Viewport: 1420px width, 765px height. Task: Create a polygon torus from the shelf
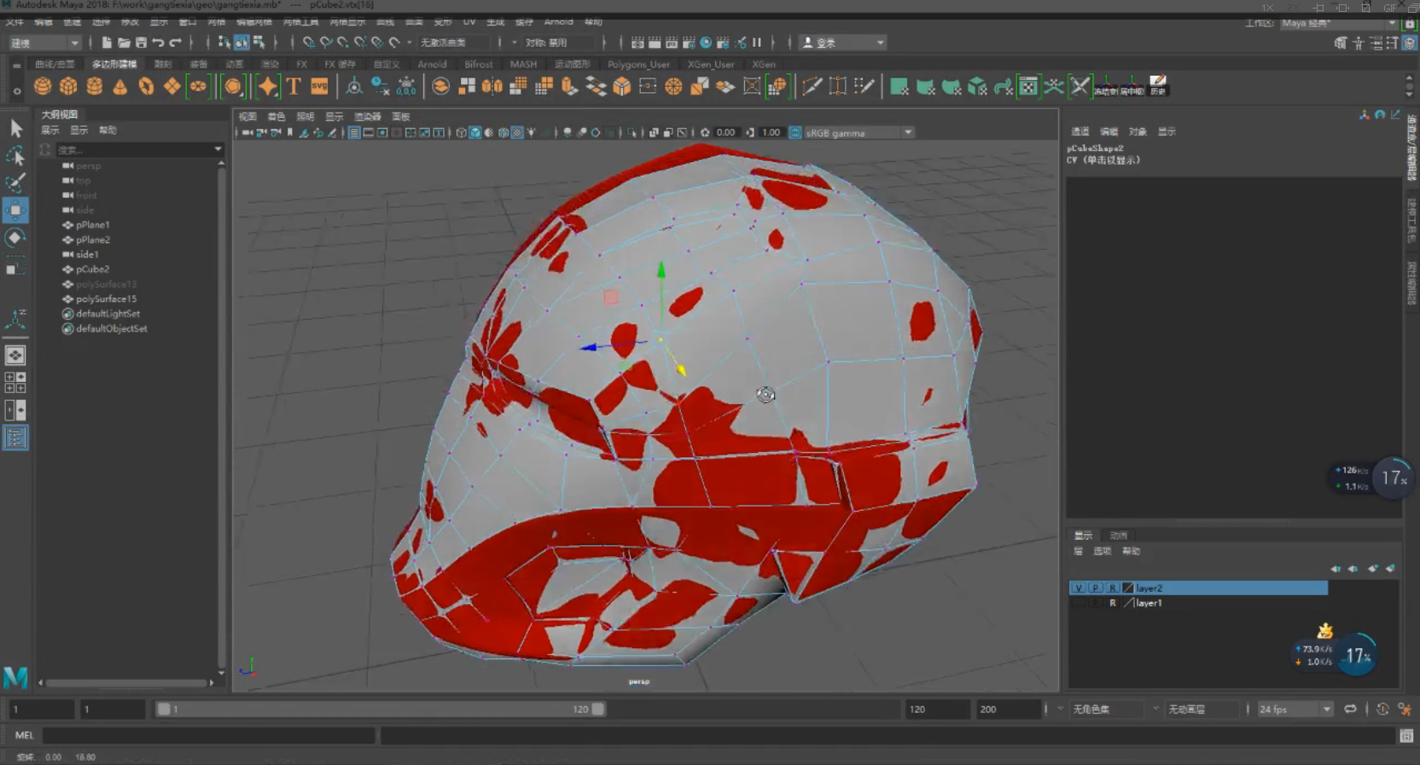[x=147, y=86]
